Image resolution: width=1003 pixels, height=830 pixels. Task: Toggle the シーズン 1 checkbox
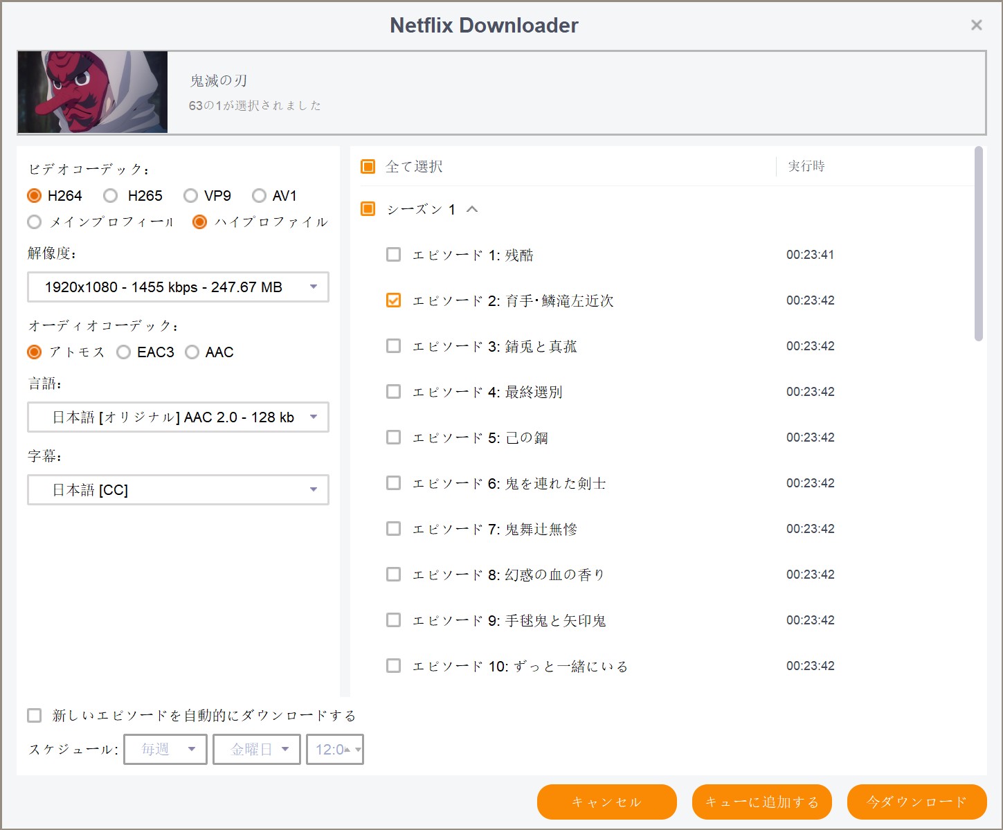(x=368, y=208)
